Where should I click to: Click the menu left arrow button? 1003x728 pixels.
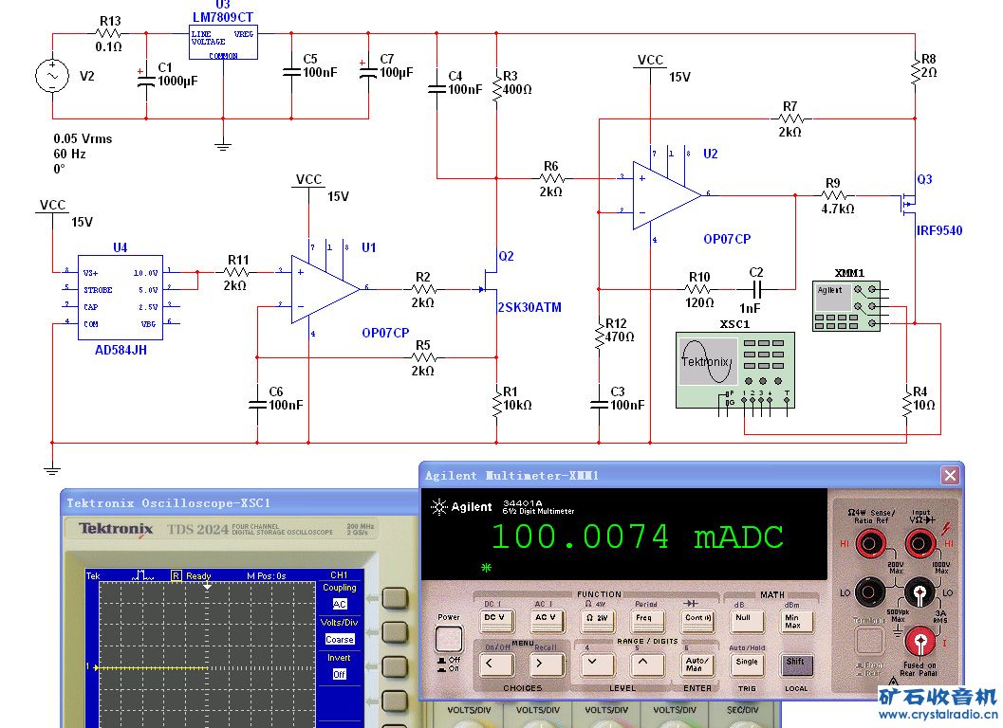tap(495, 664)
